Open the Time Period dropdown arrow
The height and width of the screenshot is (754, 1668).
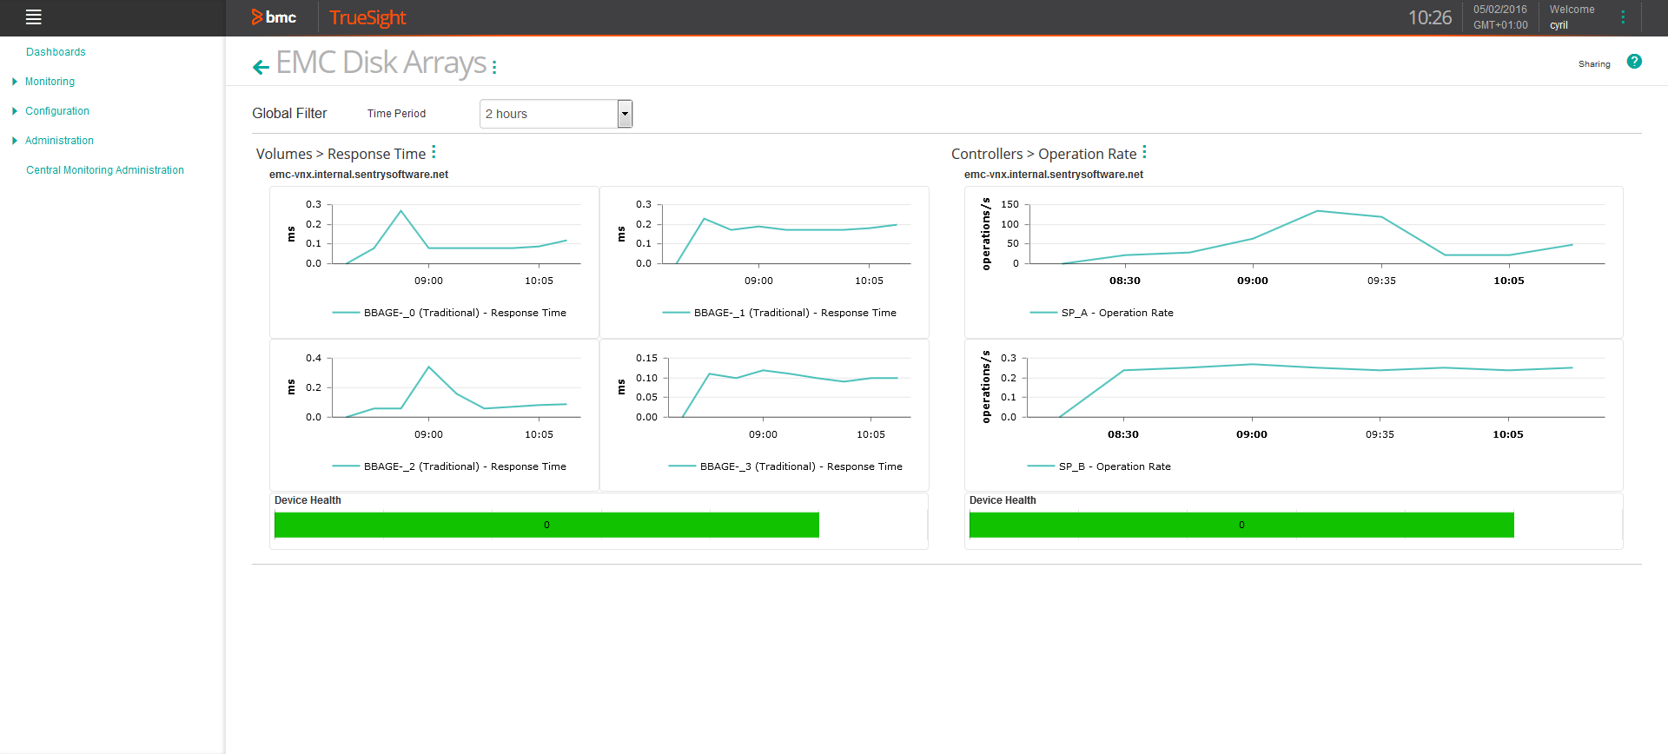point(625,114)
